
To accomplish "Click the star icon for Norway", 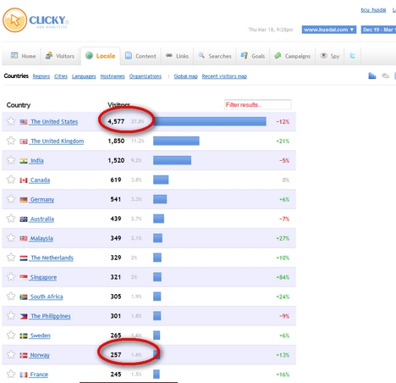I will tap(11, 354).
